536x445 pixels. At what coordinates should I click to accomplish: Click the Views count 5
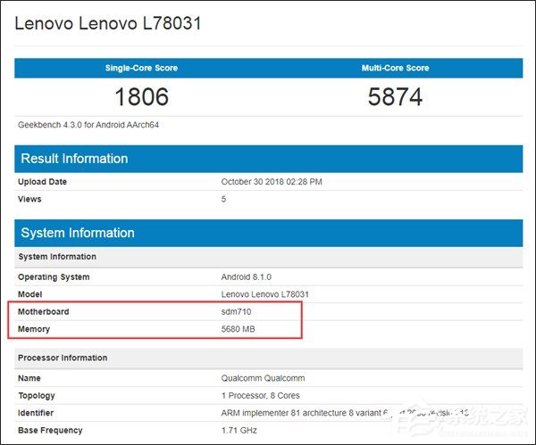(x=223, y=199)
